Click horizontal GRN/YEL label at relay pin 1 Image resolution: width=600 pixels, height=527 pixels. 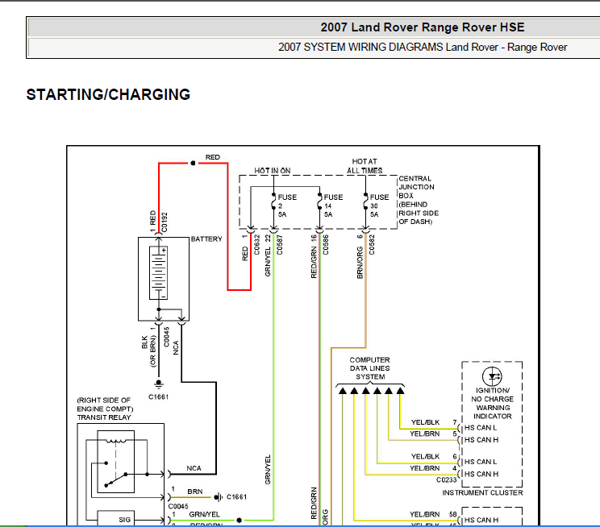[204, 514]
